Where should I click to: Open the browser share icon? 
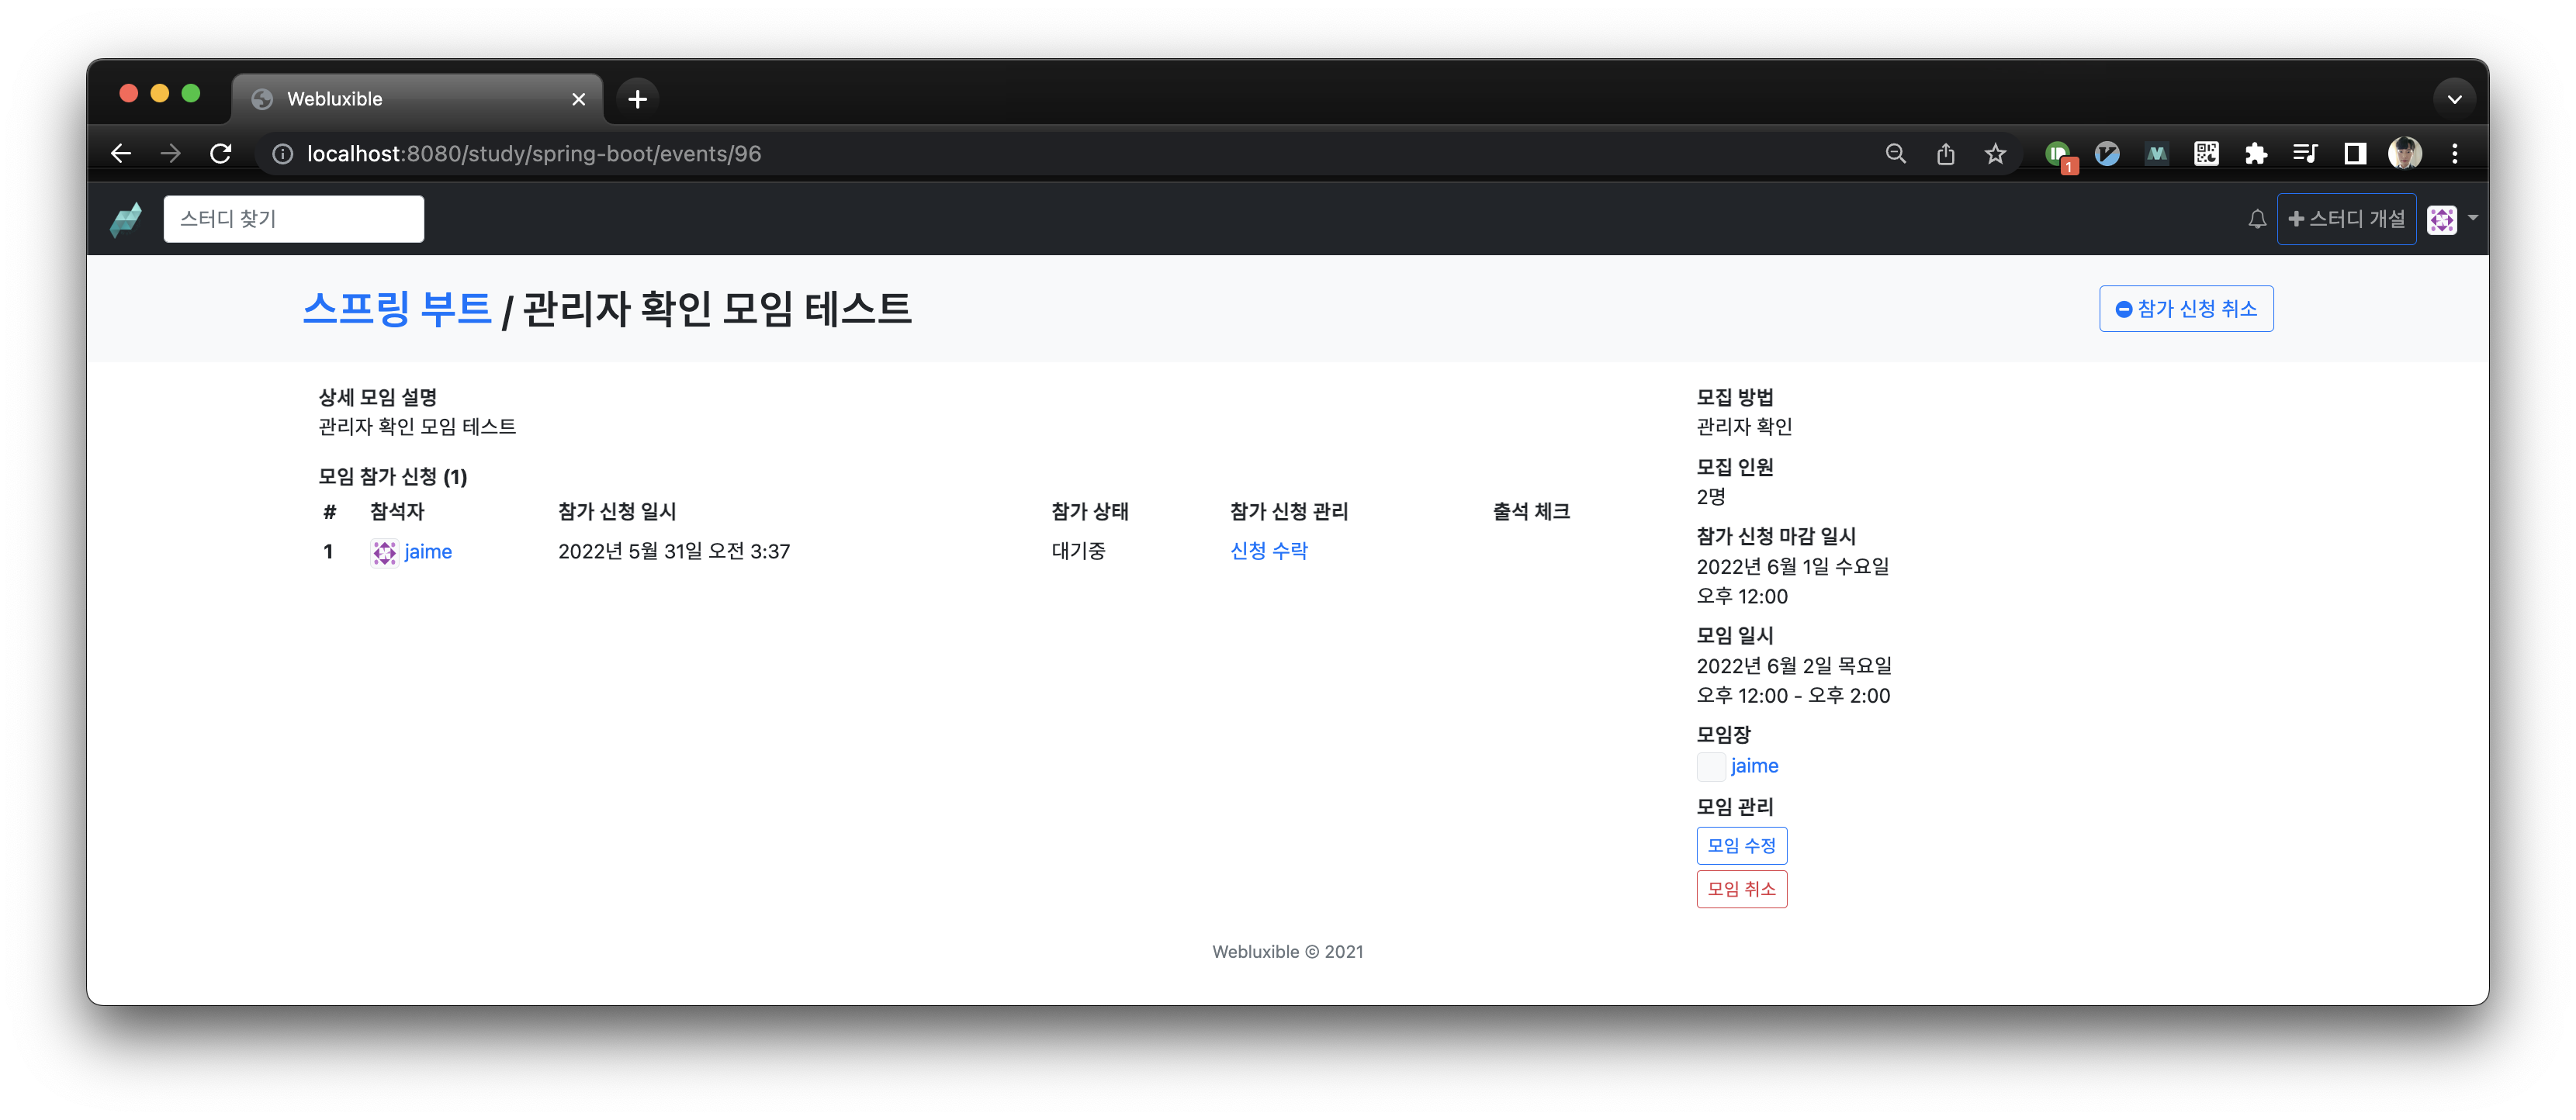point(1945,153)
